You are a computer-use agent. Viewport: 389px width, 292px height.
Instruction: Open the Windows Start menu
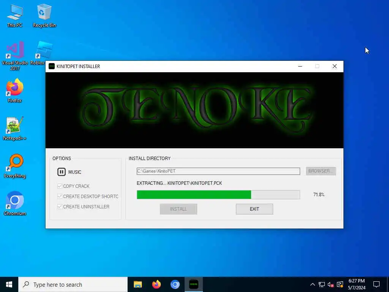[9, 284]
